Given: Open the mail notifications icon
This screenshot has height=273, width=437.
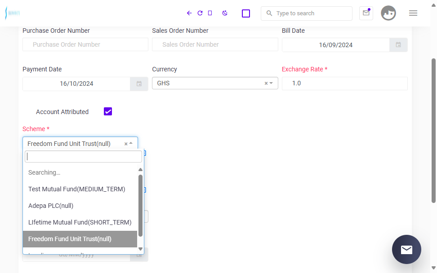Looking at the screenshot, I should tap(366, 13).
